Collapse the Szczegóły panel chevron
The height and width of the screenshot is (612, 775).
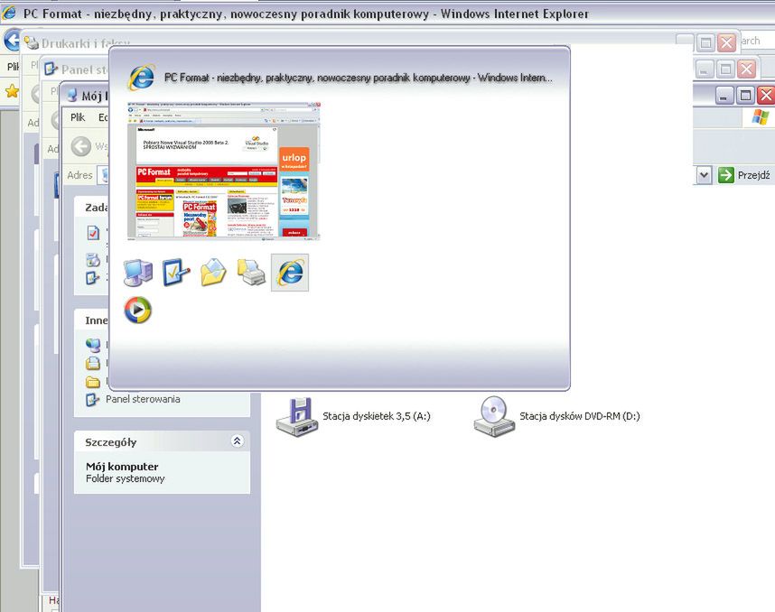coord(237,441)
